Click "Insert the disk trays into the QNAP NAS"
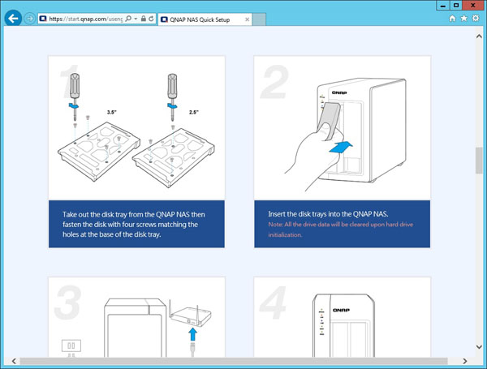This screenshot has width=487, height=369. click(328, 214)
